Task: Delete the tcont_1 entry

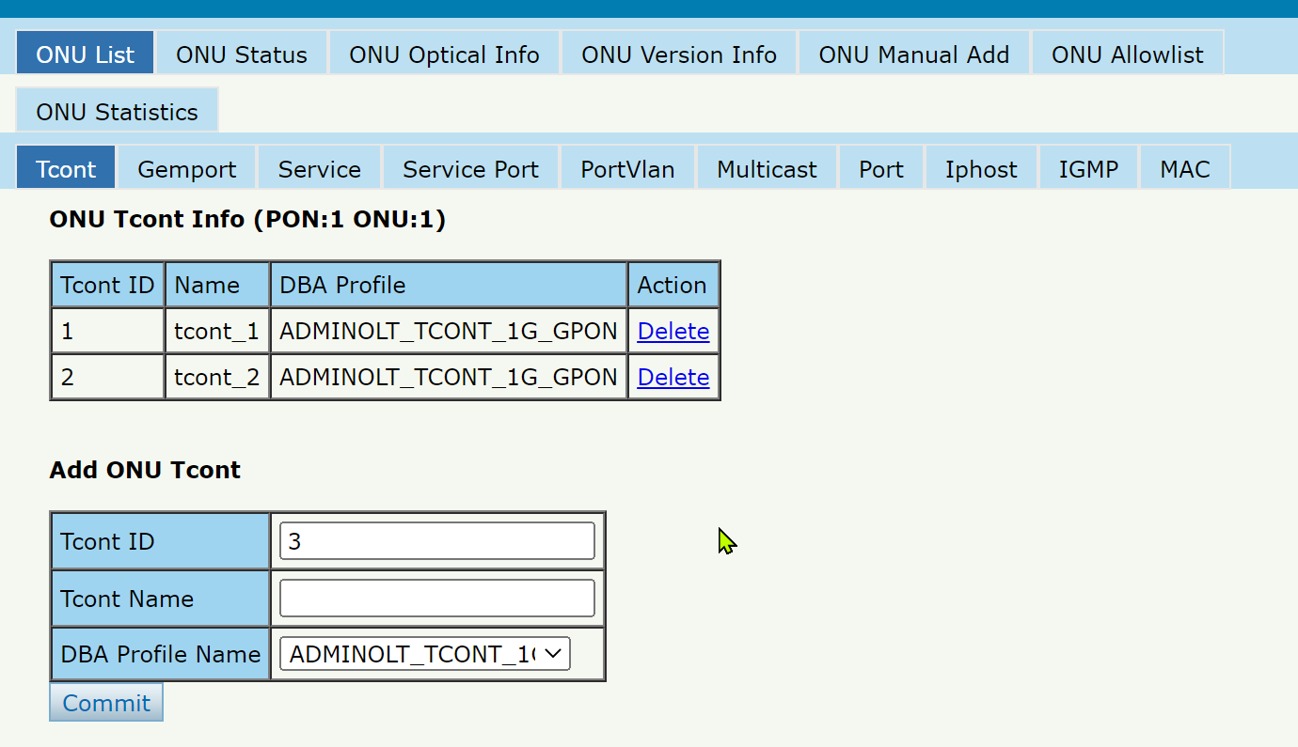Action: coord(673,331)
